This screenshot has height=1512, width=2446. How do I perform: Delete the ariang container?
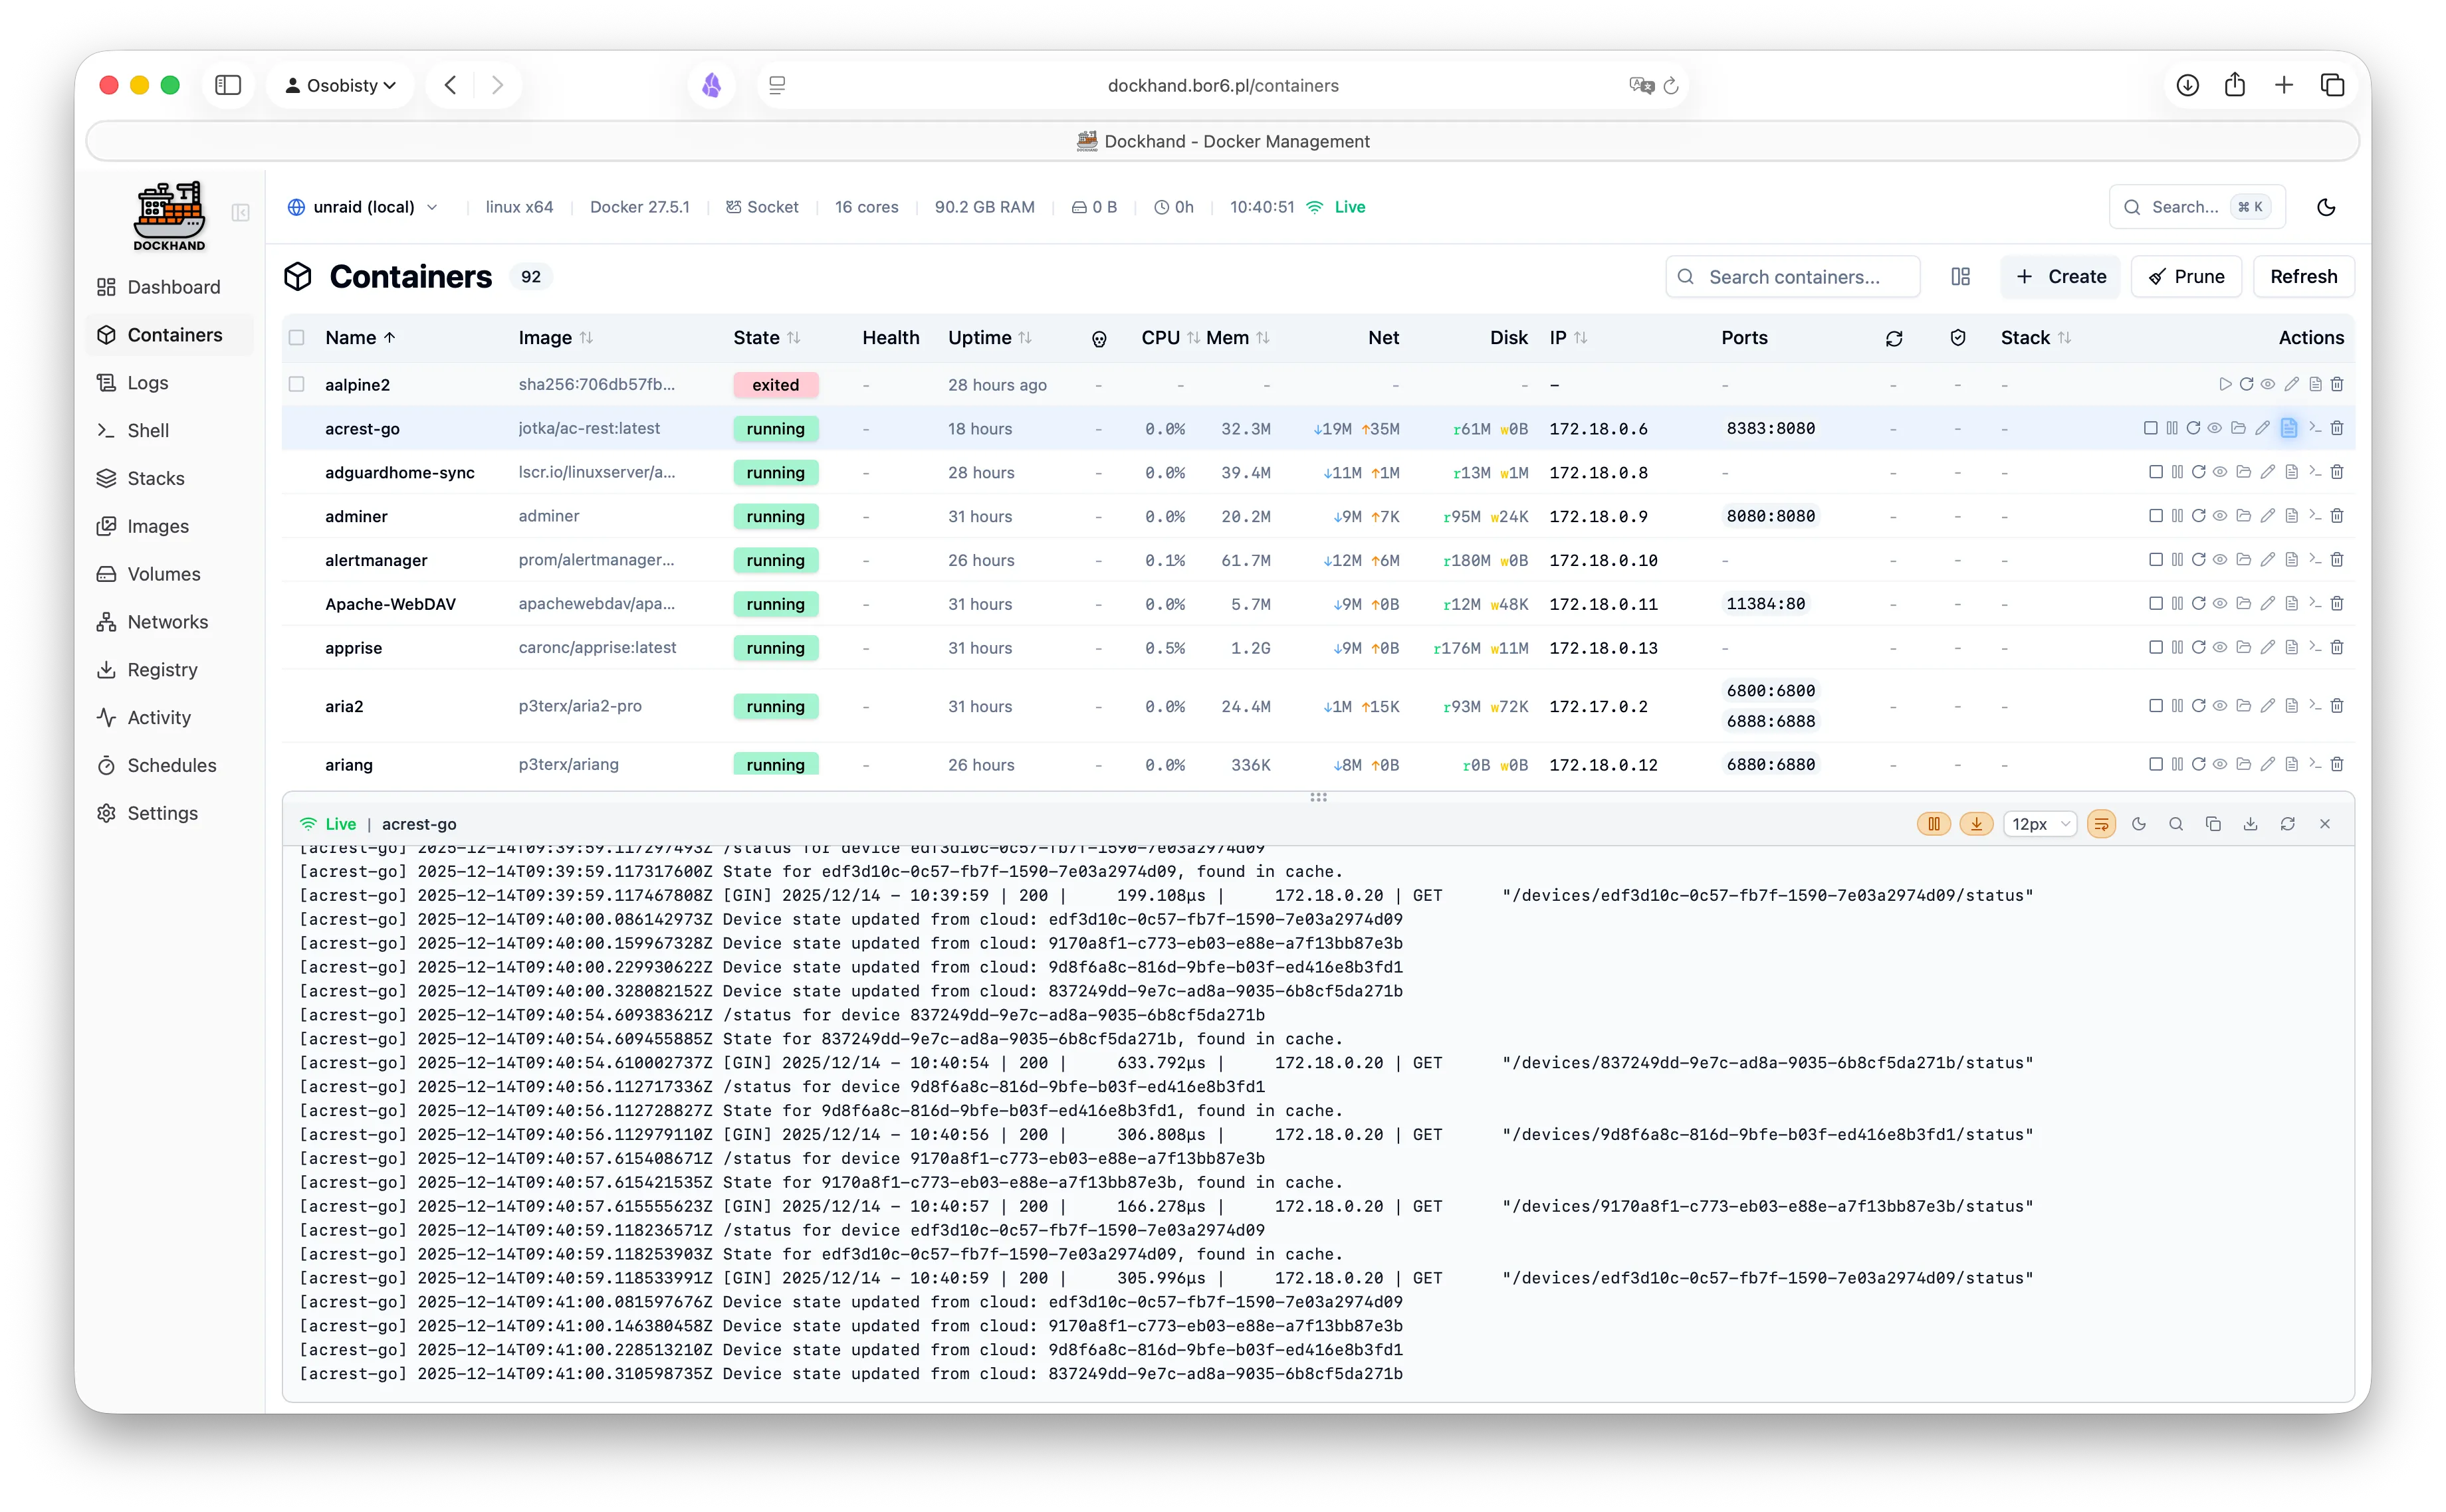tap(2337, 764)
